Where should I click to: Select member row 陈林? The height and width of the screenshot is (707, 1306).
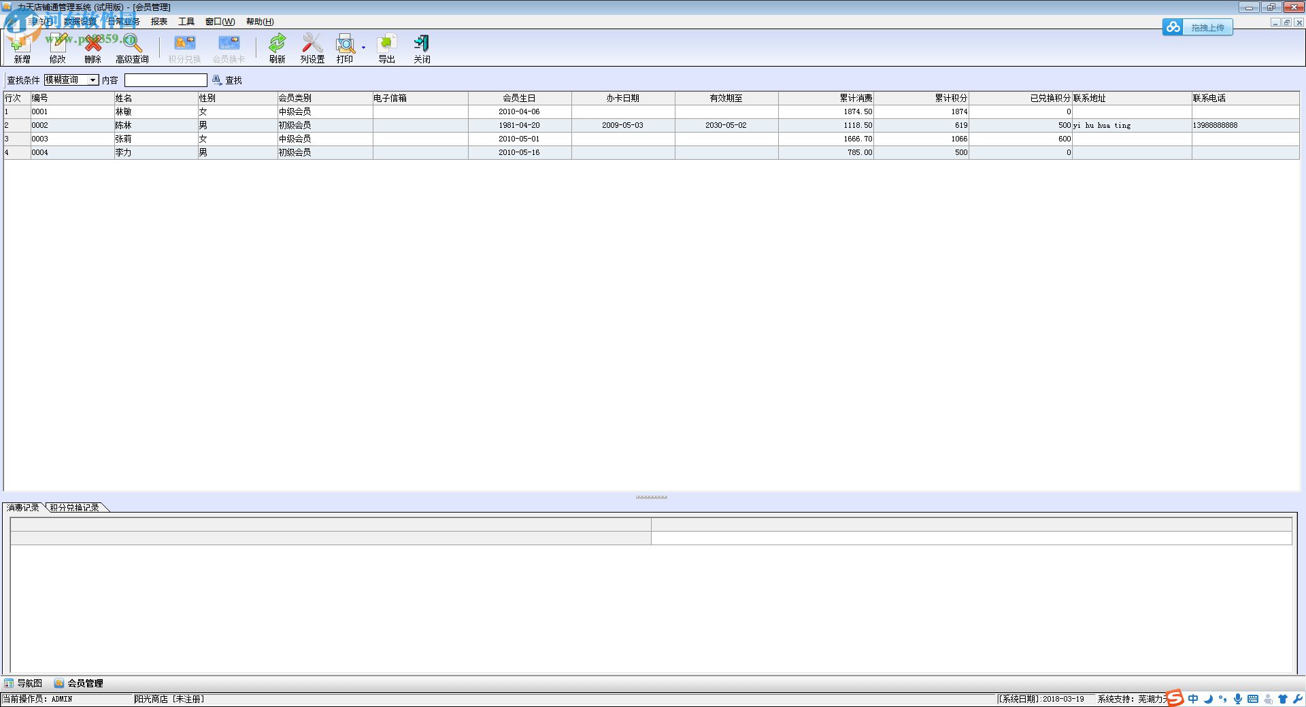coord(652,125)
